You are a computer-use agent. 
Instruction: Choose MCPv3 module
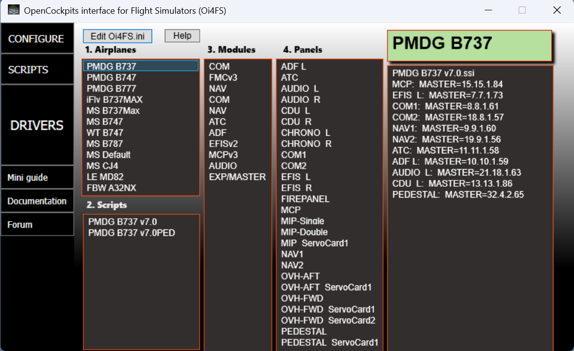(x=223, y=154)
